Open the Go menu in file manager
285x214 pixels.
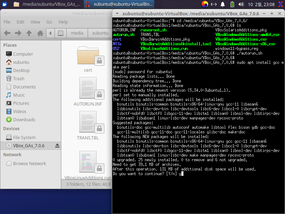click(49, 22)
